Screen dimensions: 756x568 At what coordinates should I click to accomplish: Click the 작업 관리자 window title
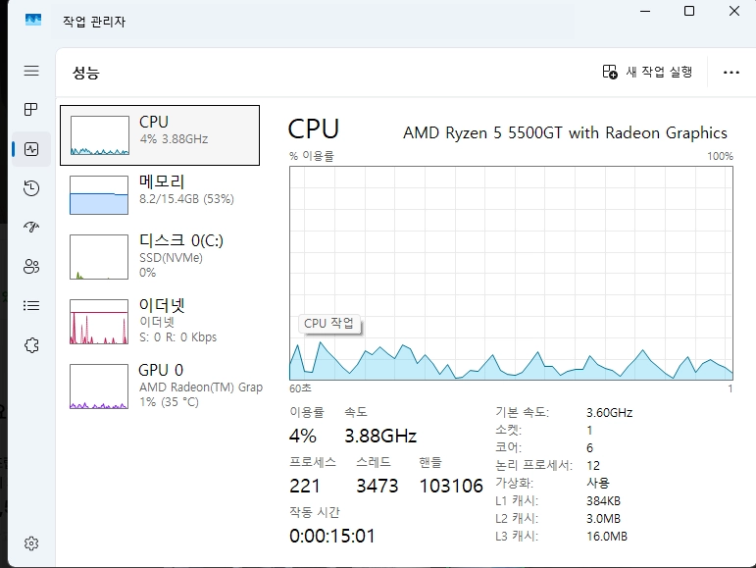[x=94, y=22]
